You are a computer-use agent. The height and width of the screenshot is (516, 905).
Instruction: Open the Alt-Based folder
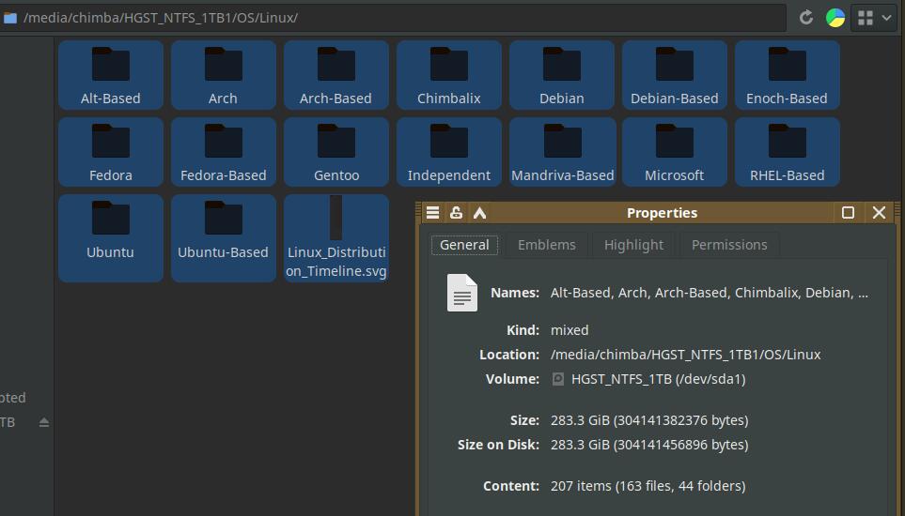click(110, 75)
